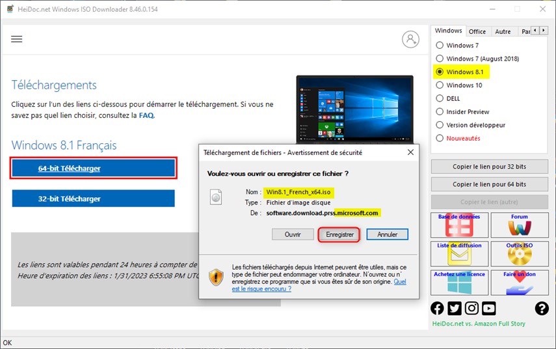Select the DELL radio button
This screenshot has width=556, height=349.
440,98
